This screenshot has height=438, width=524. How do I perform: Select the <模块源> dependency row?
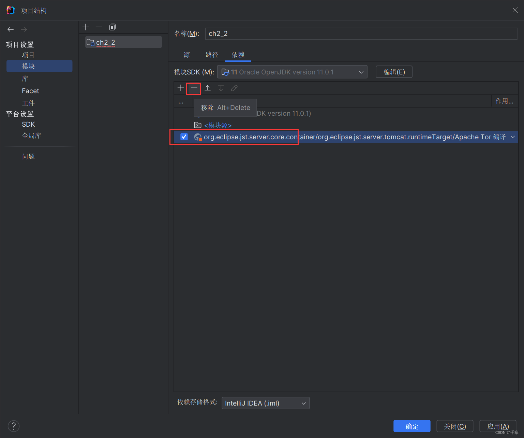(346, 125)
